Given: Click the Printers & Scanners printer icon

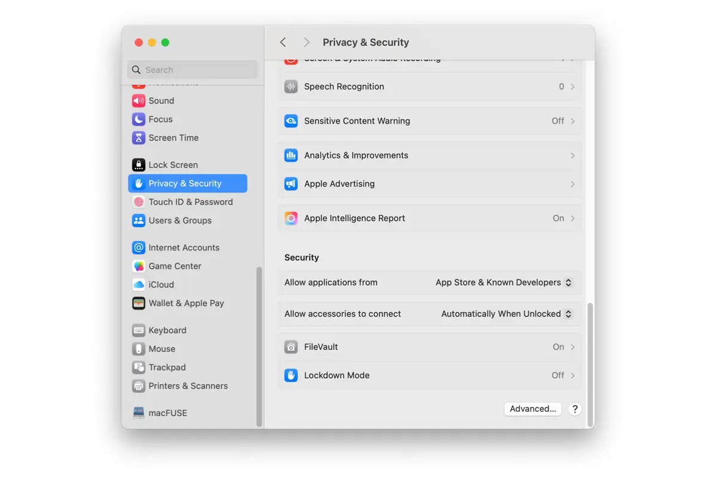Looking at the screenshot, I should tap(139, 386).
